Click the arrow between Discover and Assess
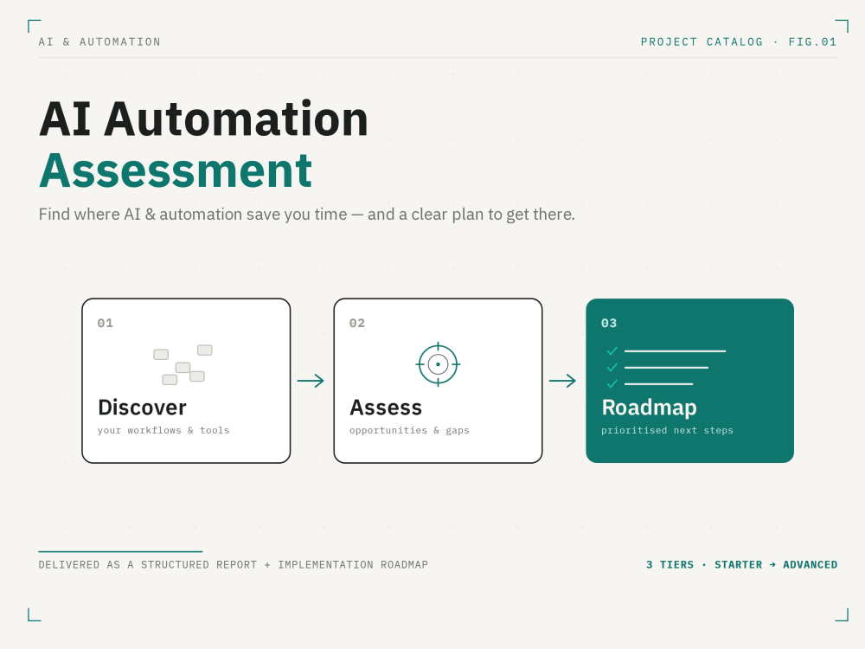 point(311,381)
